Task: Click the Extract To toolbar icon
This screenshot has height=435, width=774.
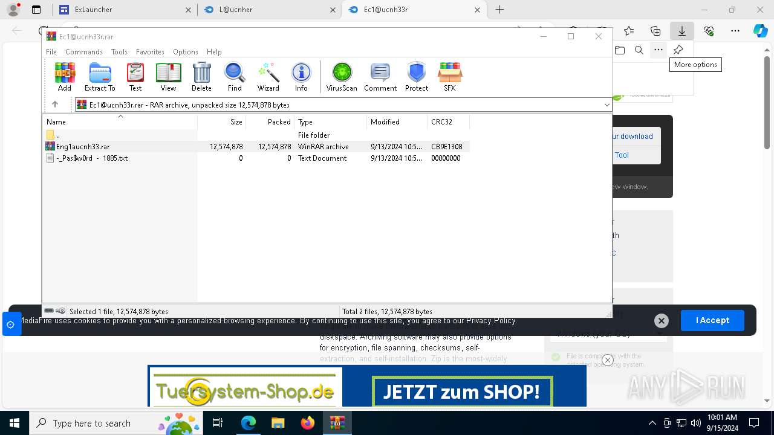Action: [100, 77]
